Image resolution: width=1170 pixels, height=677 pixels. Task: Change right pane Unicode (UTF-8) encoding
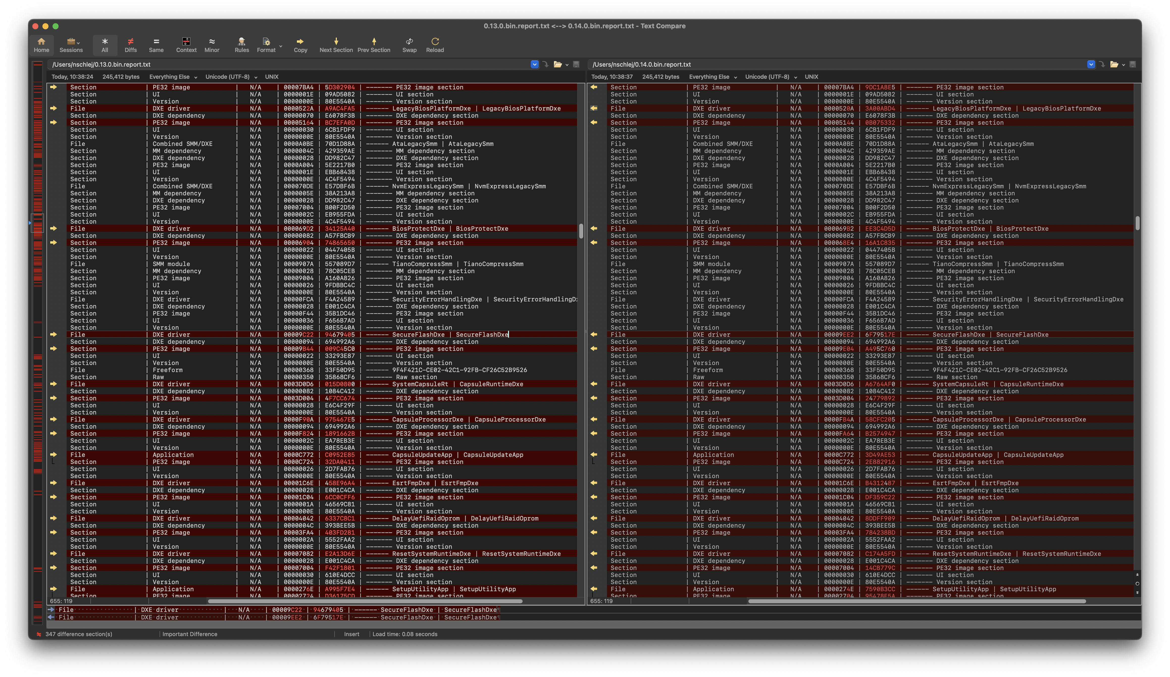(771, 77)
